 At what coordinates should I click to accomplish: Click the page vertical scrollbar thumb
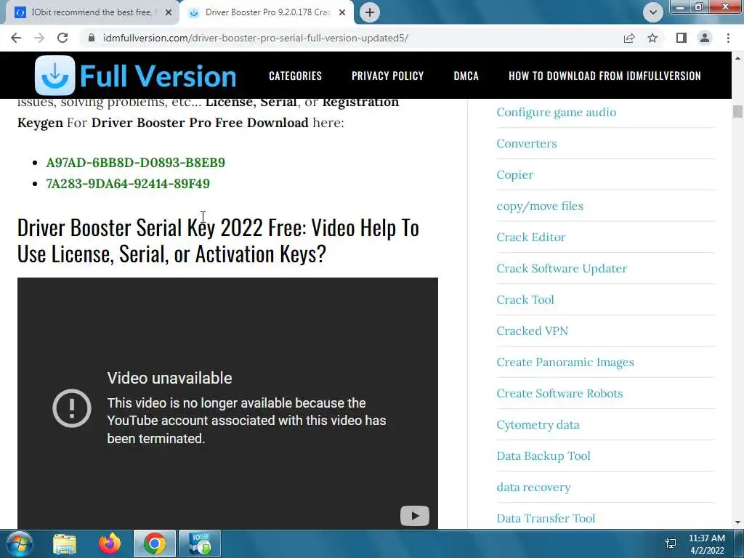pyautogui.click(x=737, y=112)
